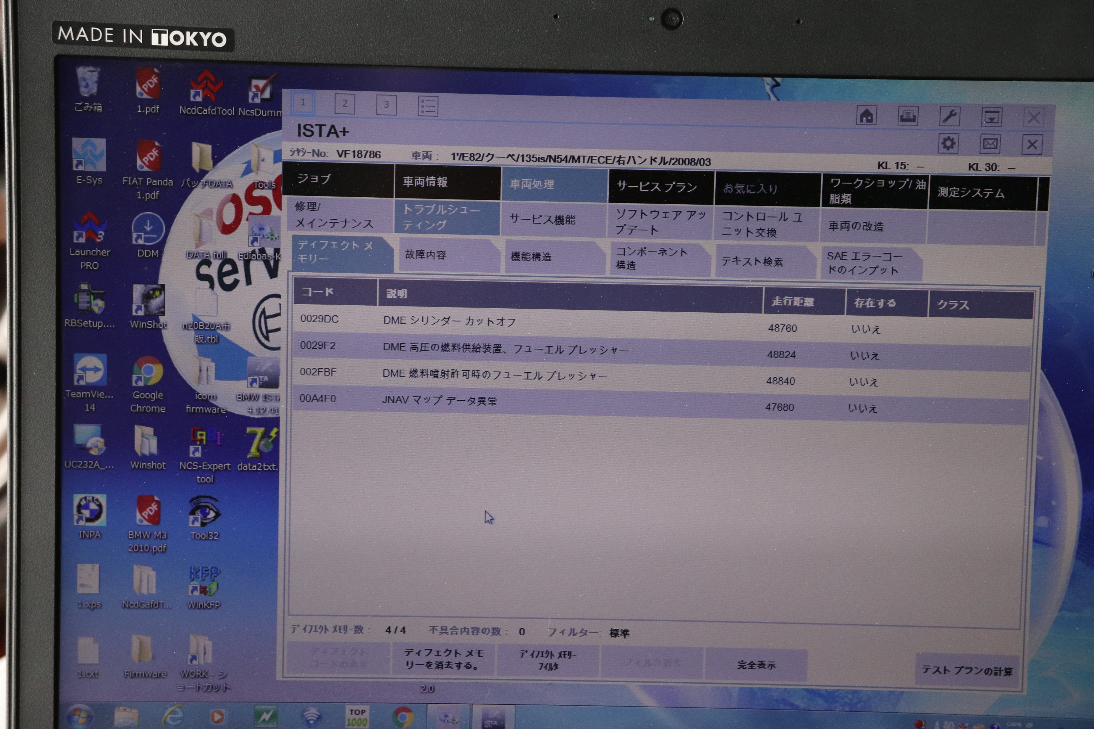This screenshot has height=729, width=1094.
Task: Open the SAE エラーコードのインプット tab
Action: pyautogui.click(x=871, y=263)
